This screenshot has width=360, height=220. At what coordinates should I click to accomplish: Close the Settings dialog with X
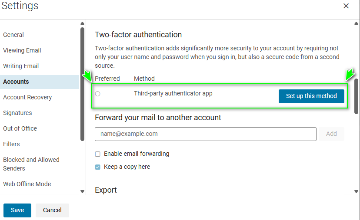(346, 6)
